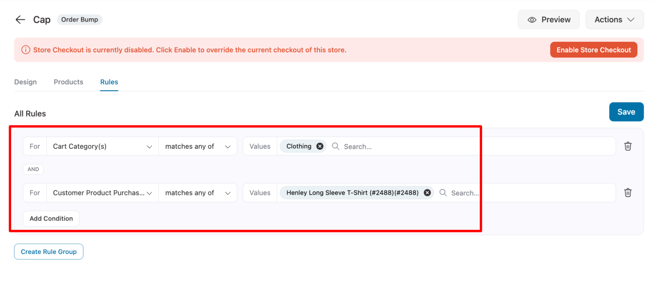653x293 pixels.
Task: Click Enable Store Checkout button
Action: click(x=594, y=50)
